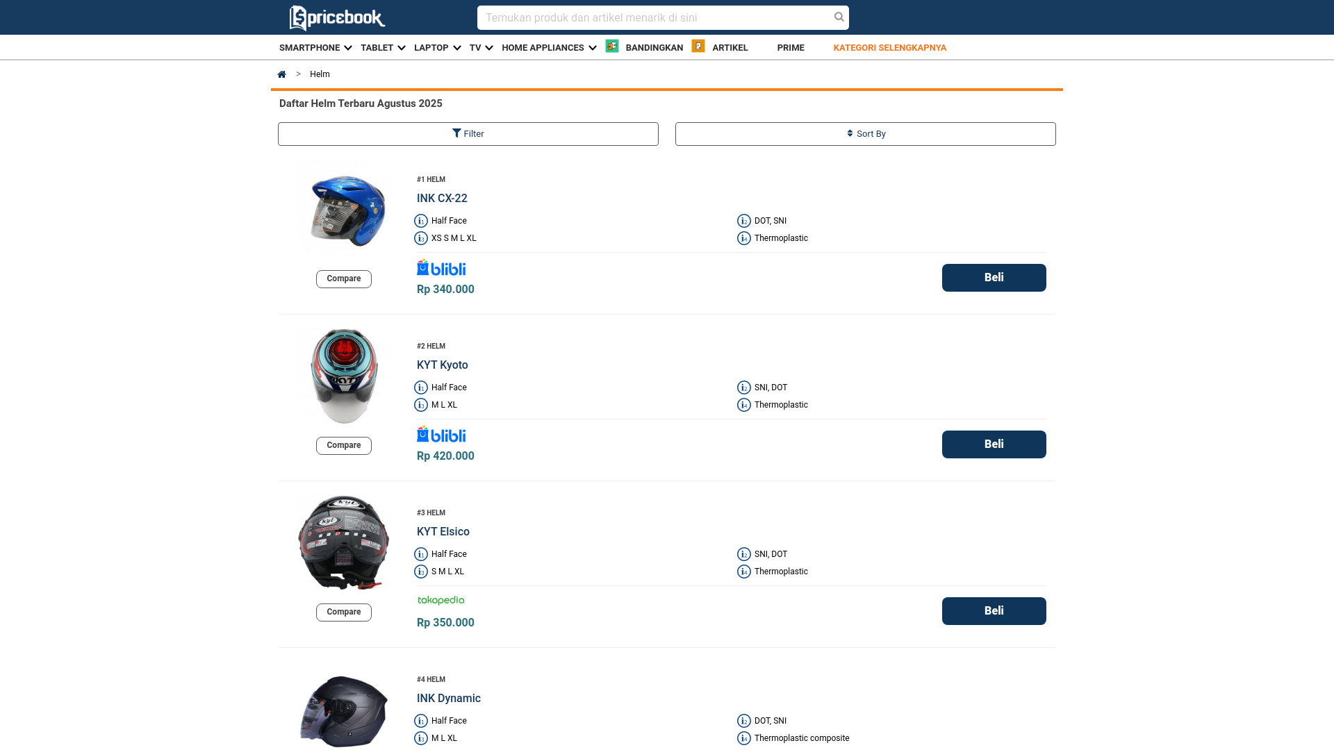
Task: Expand the Home Appliances dropdown
Action: click(549, 48)
